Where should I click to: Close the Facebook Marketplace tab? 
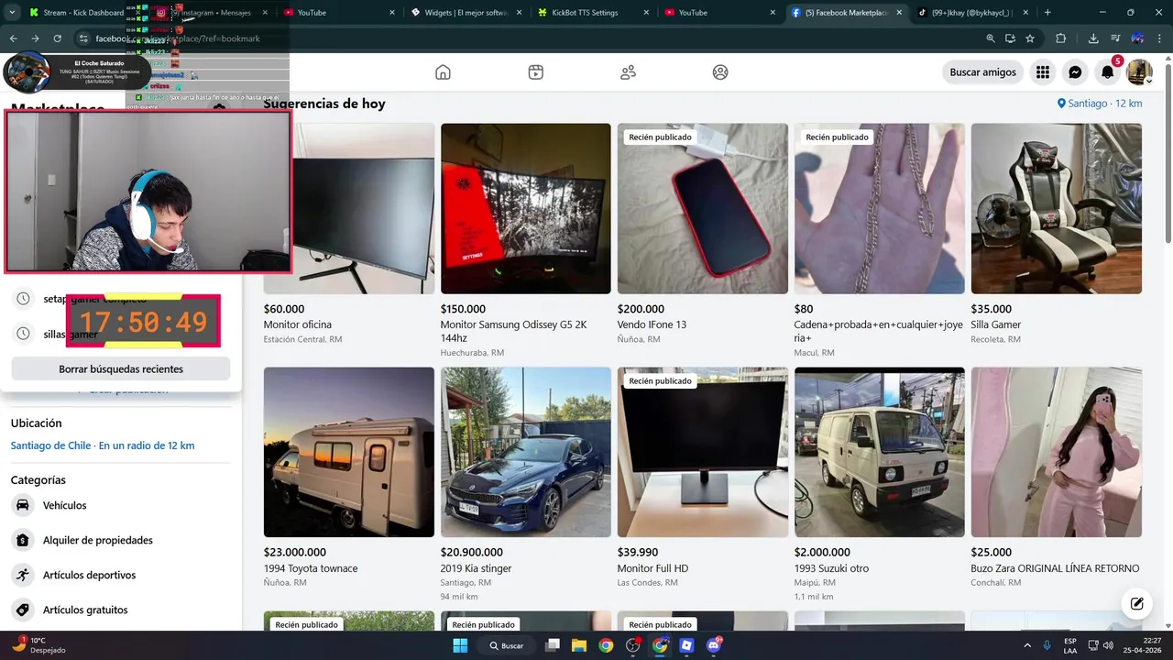(x=898, y=13)
